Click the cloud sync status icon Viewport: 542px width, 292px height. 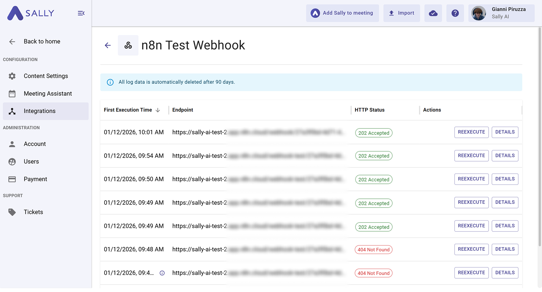(x=433, y=13)
